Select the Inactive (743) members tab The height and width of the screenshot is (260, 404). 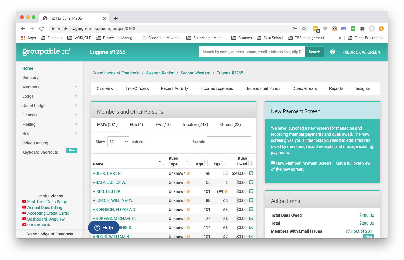point(196,125)
